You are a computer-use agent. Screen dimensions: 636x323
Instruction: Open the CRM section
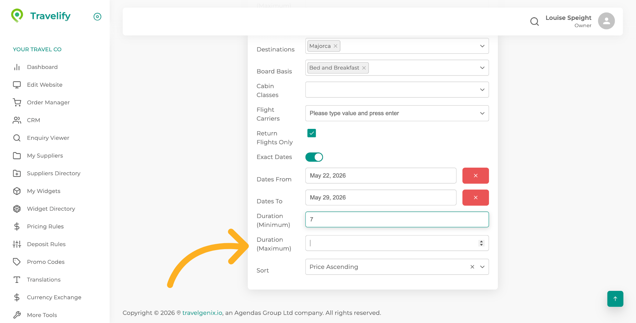click(33, 120)
